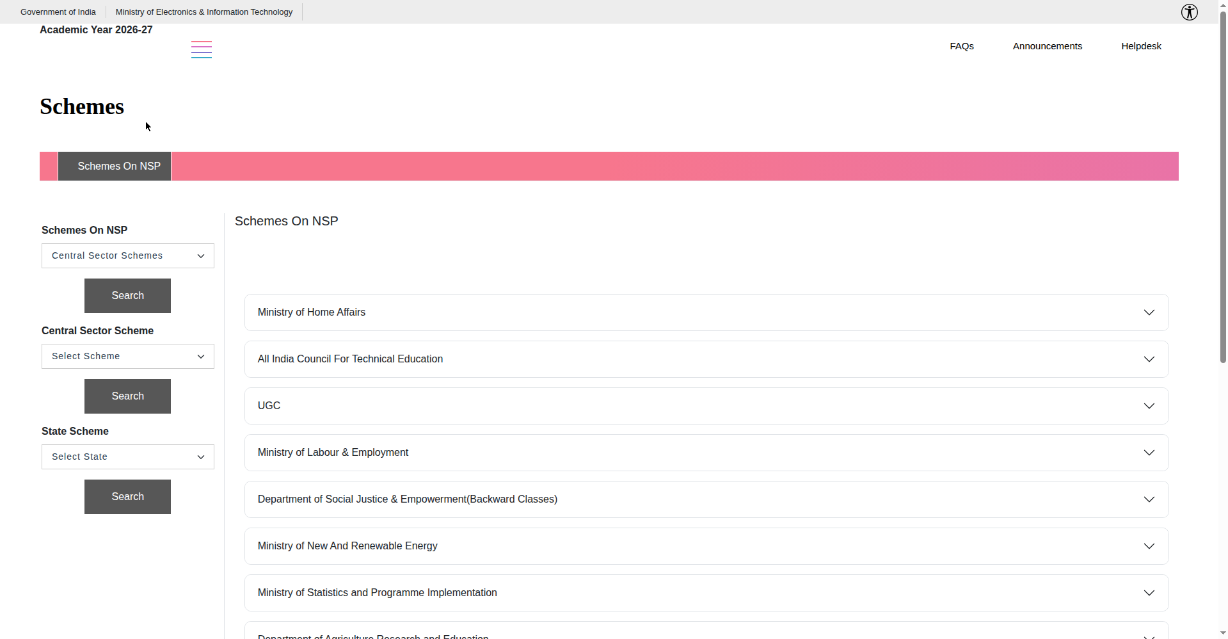This screenshot has width=1228, height=639.
Task: Expand the Ministry of New And Renewable Energy chevron
Action: pos(1149,546)
